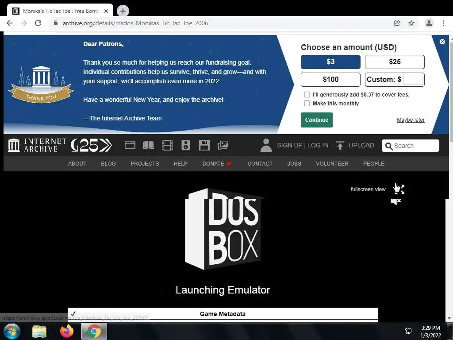Select the $3 donation amount
Viewport: 453px width, 340px height.
pyautogui.click(x=330, y=62)
